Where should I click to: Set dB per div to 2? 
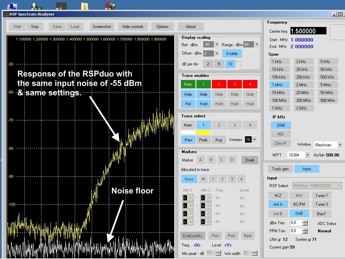[208, 64]
